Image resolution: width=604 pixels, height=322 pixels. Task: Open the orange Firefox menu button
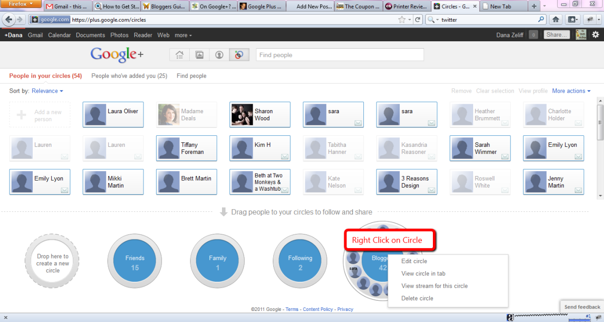point(21,4)
